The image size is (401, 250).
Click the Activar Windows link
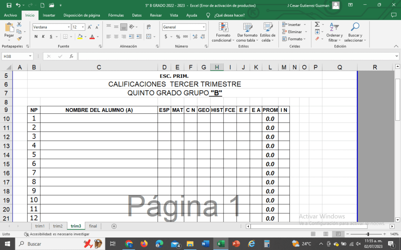coord(322,216)
